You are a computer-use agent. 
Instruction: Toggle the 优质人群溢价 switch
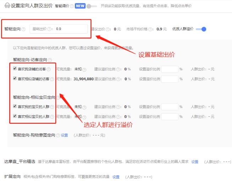coord(201,29)
